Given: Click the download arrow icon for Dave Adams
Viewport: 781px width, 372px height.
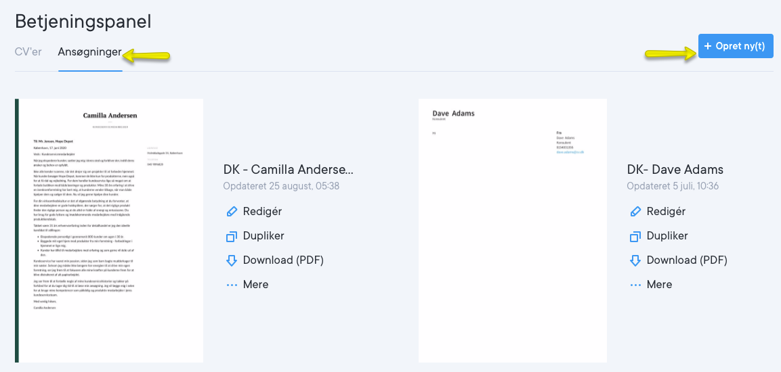Looking at the screenshot, I should [x=635, y=260].
